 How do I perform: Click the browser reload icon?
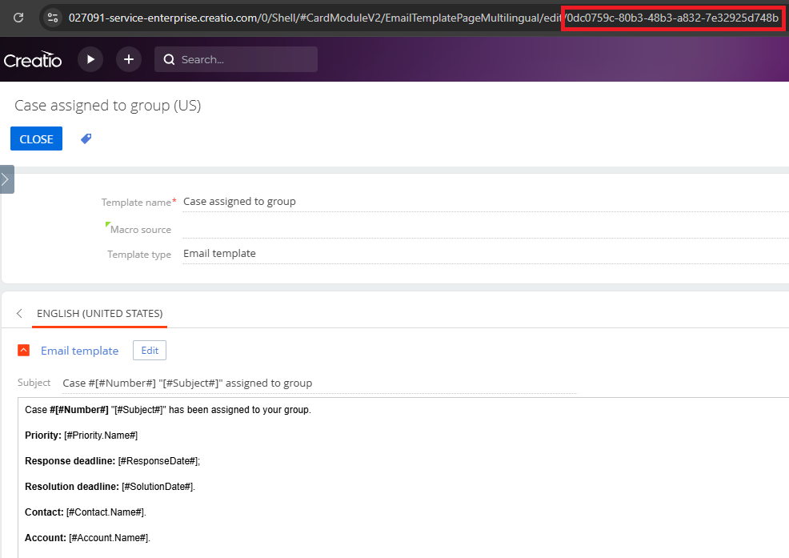pos(18,17)
